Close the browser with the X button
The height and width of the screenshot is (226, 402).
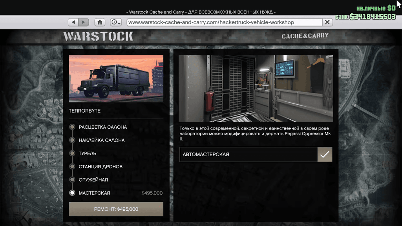click(327, 22)
